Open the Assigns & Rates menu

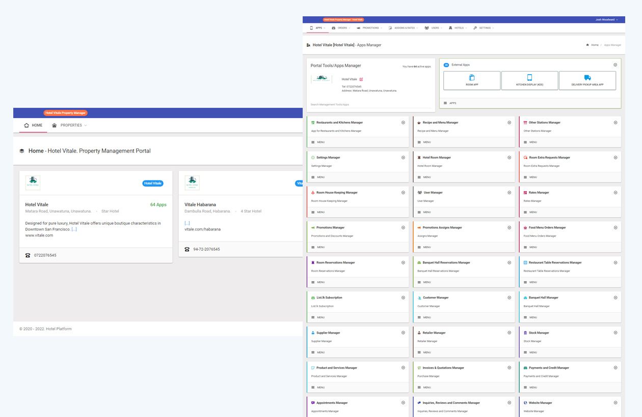[404, 28]
